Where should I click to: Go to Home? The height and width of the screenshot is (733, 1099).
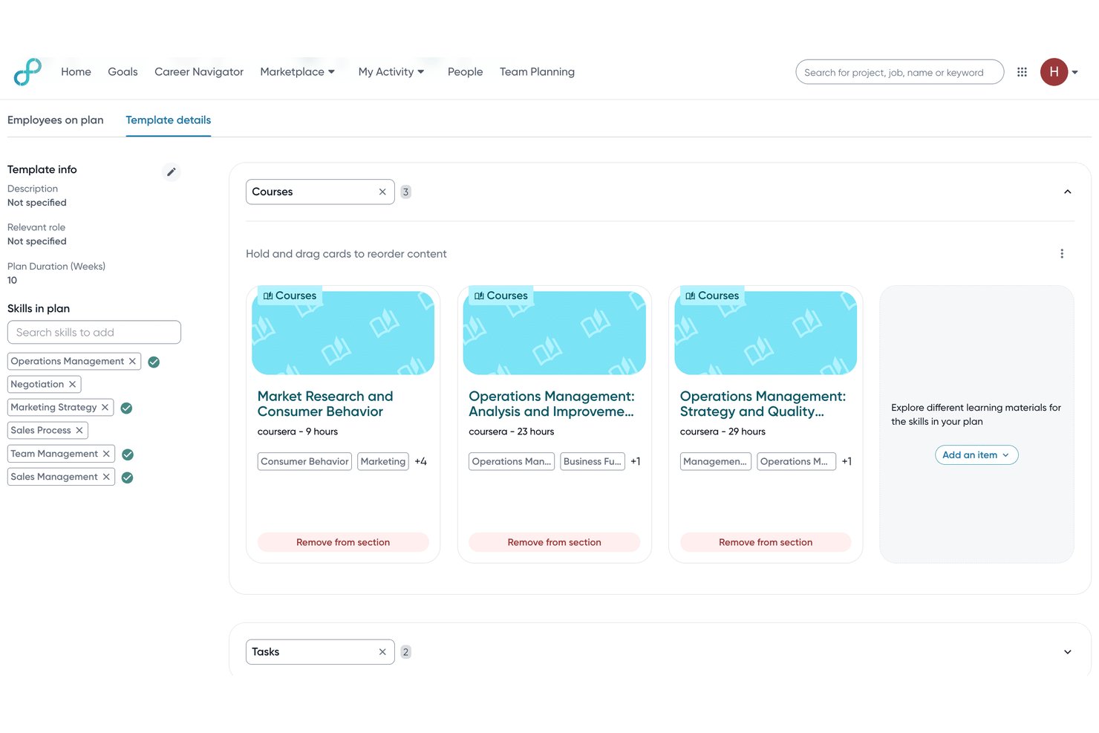[76, 72]
